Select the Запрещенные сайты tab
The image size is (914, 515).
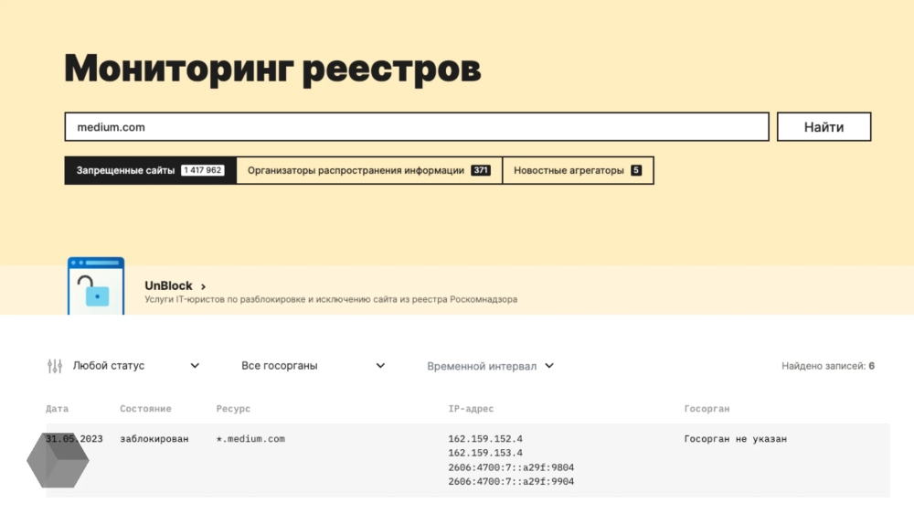coord(150,170)
